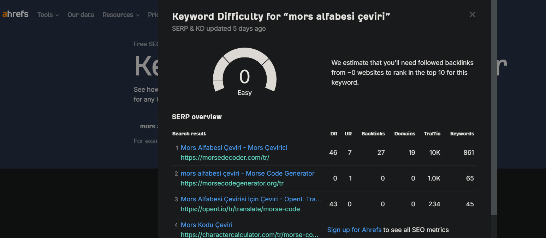
Task: Click the Backlinks column header
Action: pos(373,134)
